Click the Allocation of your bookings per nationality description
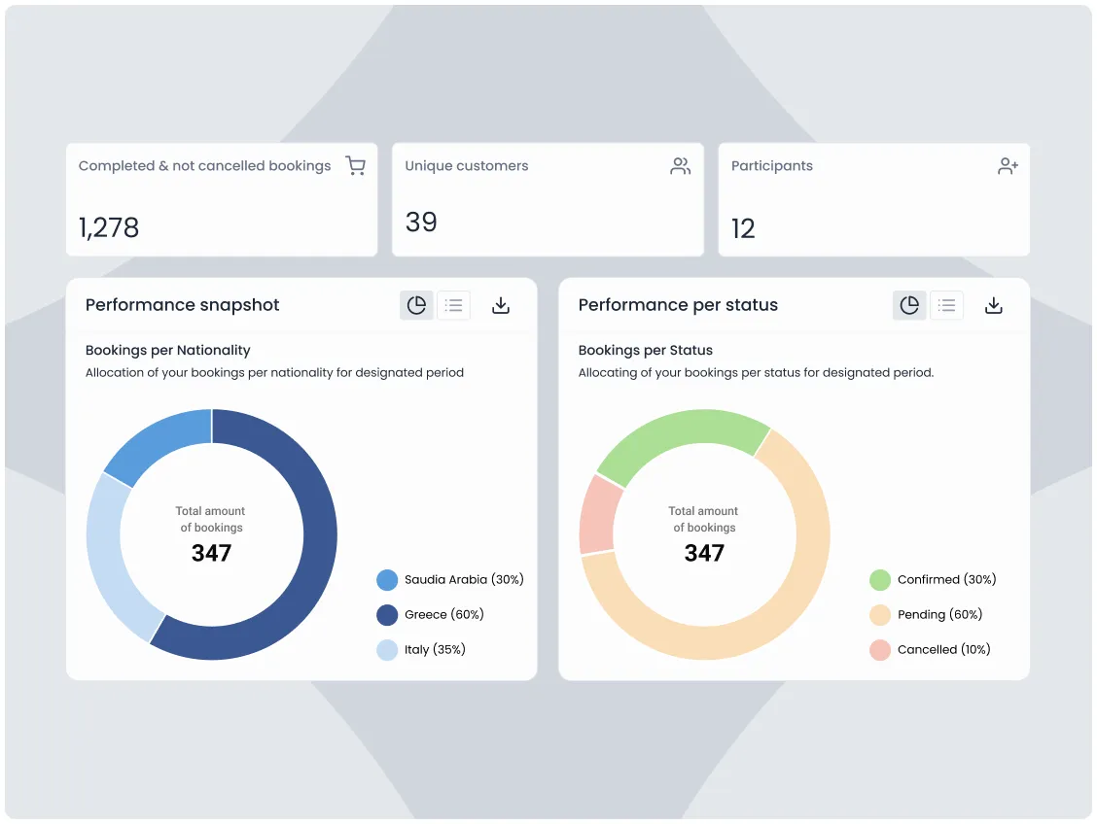Viewport: 1097px width, 824px height. point(274,372)
